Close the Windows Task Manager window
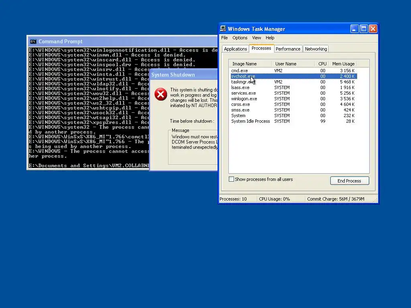This screenshot has width=411, height=308. (373, 29)
